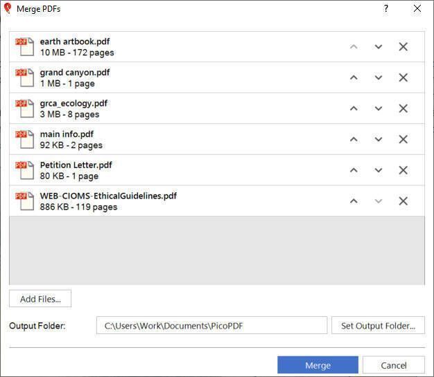The height and width of the screenshot is (377, 434).
Task: Open Set Output Folder dialog
Action: tap(378, 326)
